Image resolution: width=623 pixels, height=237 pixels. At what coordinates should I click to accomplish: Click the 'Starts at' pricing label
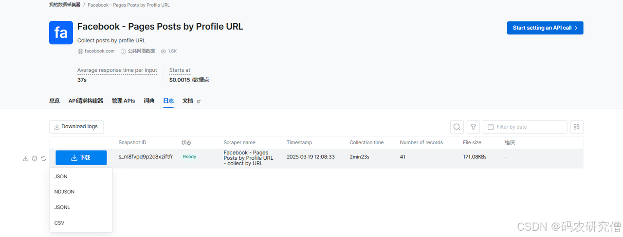point(180,70)
